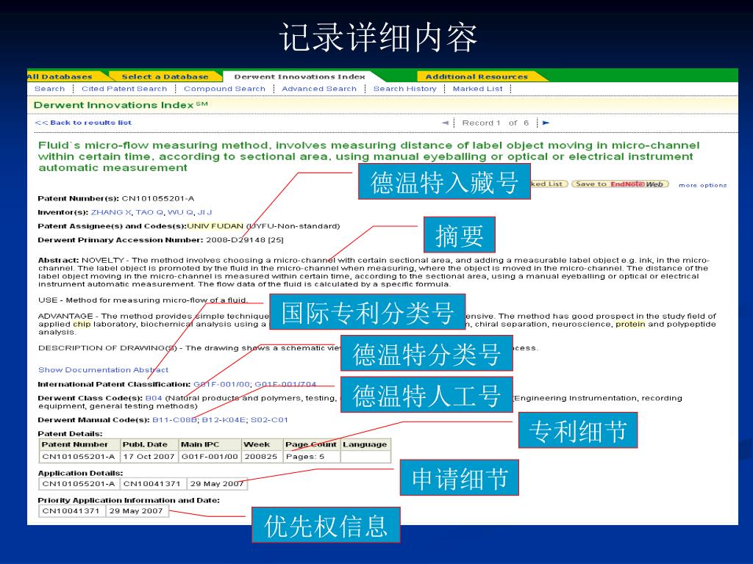Click 29 May 2007 in Application Details
753x564 pixels.
(x=217, y=483)
